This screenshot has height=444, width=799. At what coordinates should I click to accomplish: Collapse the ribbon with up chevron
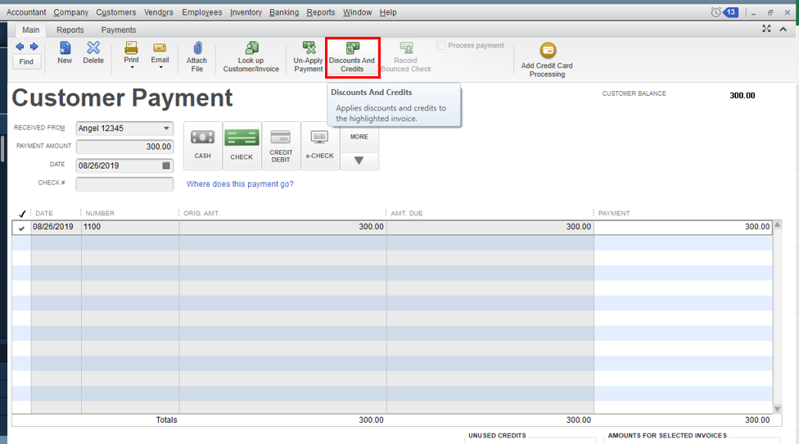783,29
